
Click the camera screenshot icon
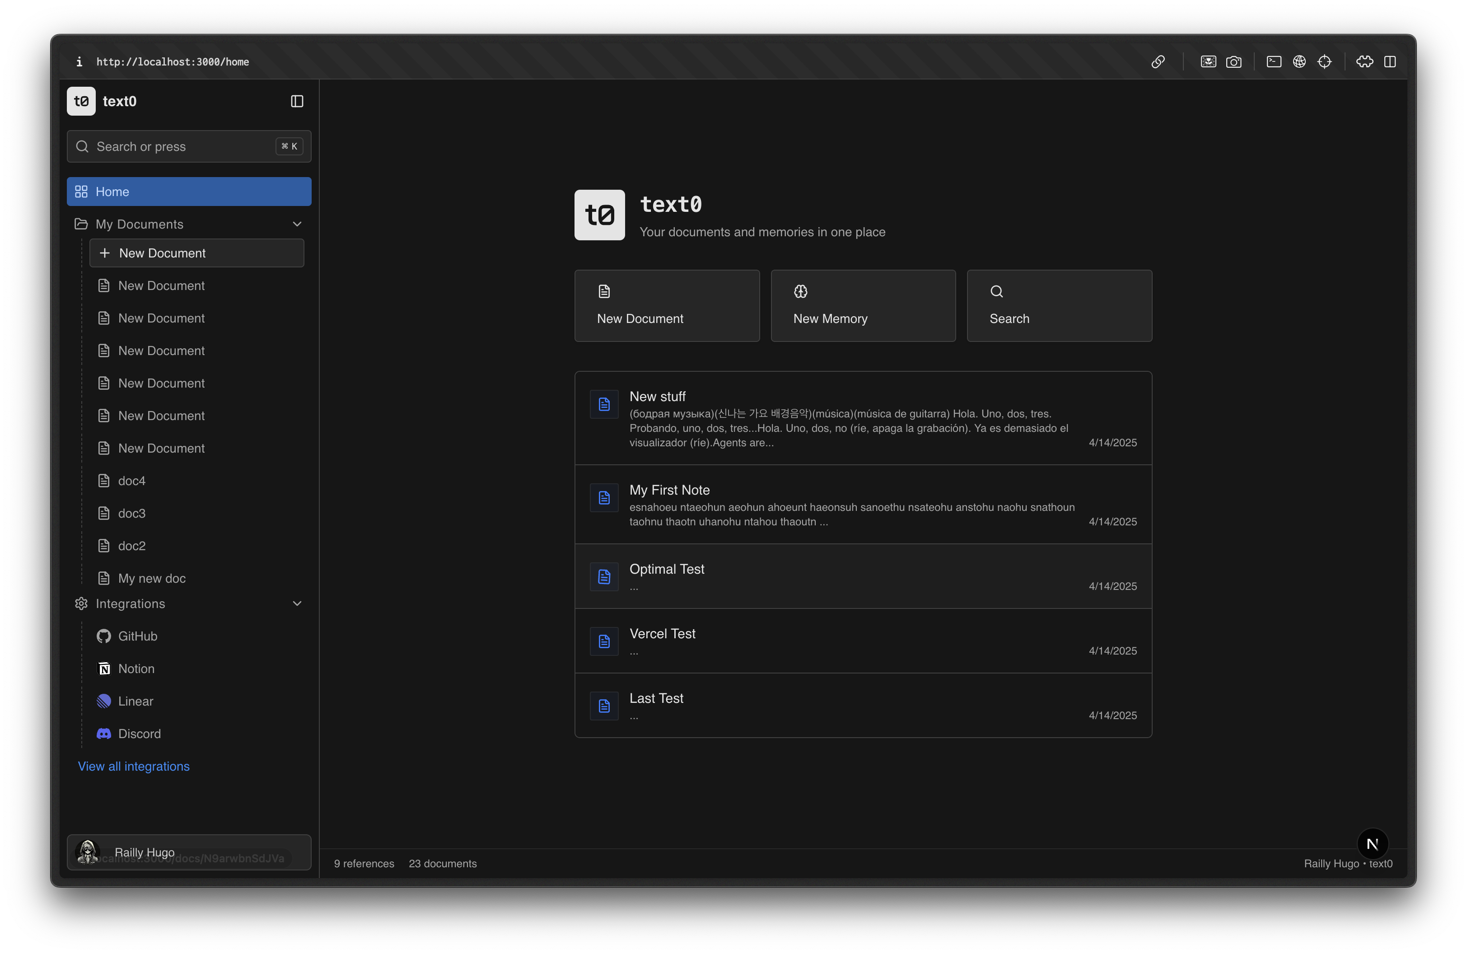click(x=1233, y=61)
